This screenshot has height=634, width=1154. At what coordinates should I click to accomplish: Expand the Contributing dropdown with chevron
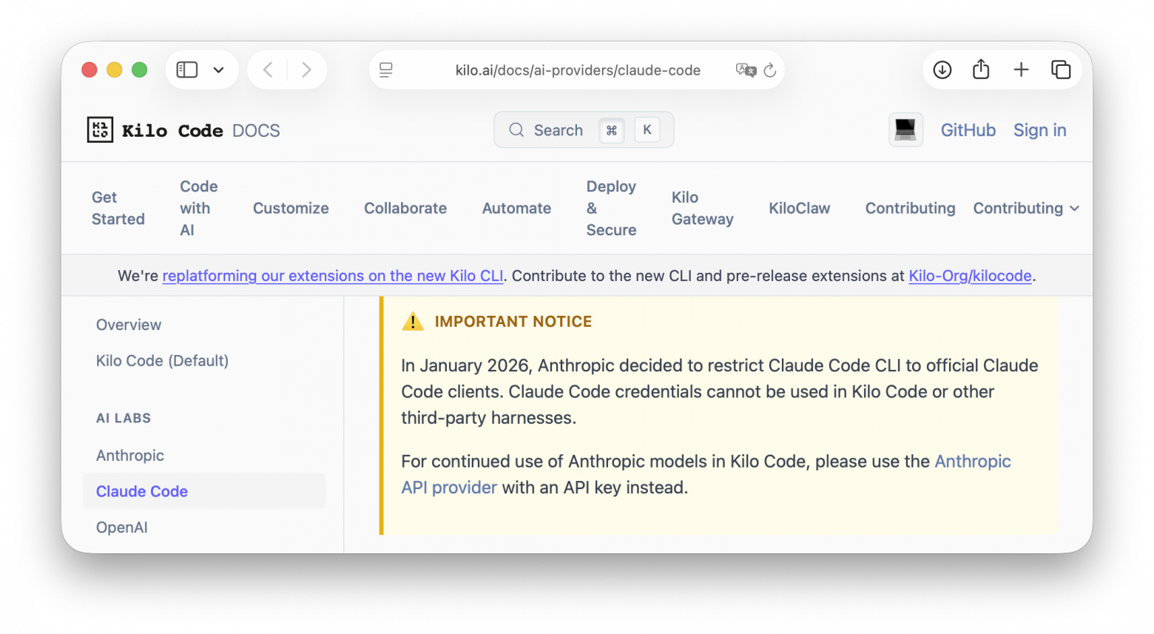tap(1026, 209)
